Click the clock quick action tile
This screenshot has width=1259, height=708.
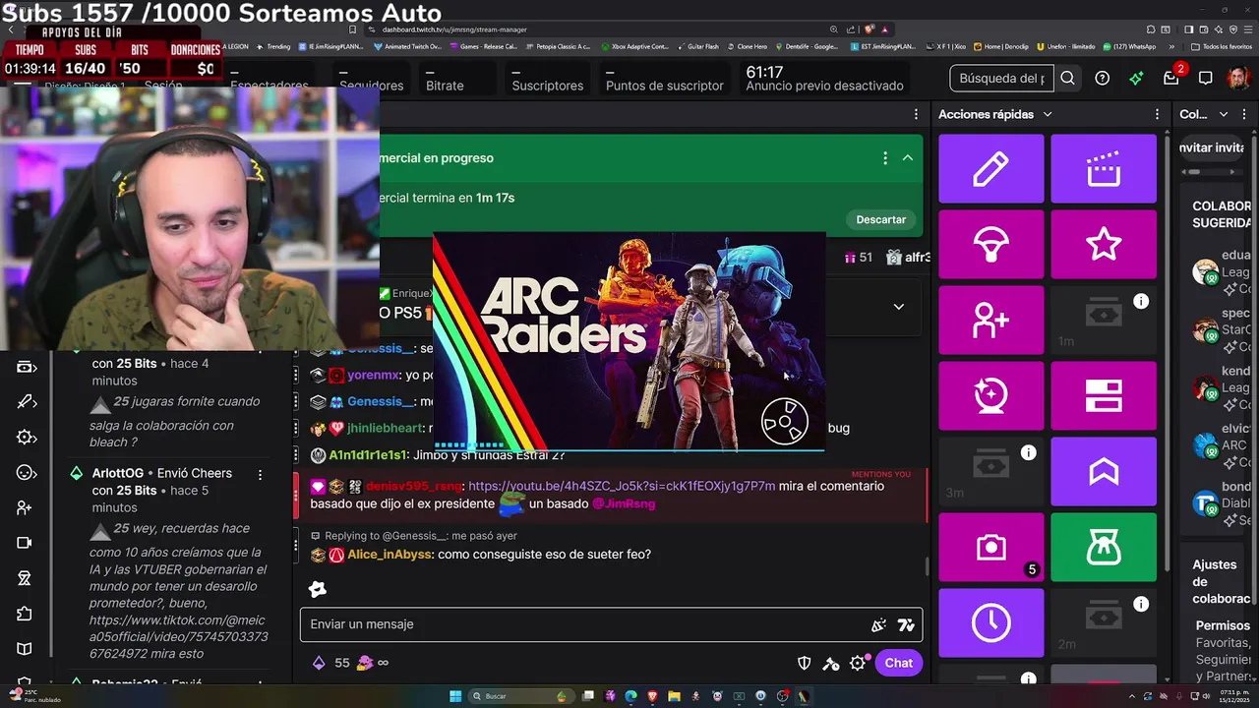tap(991, 622)
